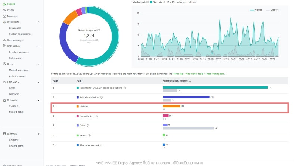Click the Chat screen icon
299x166 pixels.
click(x=4, y=46)
